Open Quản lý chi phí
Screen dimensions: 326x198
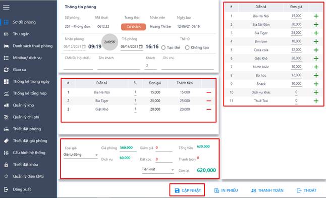pos(26,117)
